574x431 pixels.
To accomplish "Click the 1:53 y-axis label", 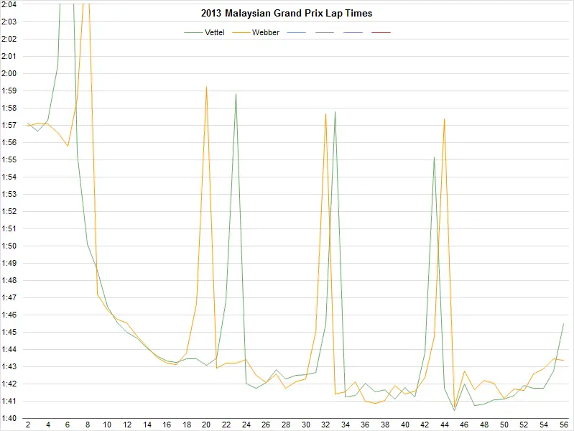I will point(9,194).
